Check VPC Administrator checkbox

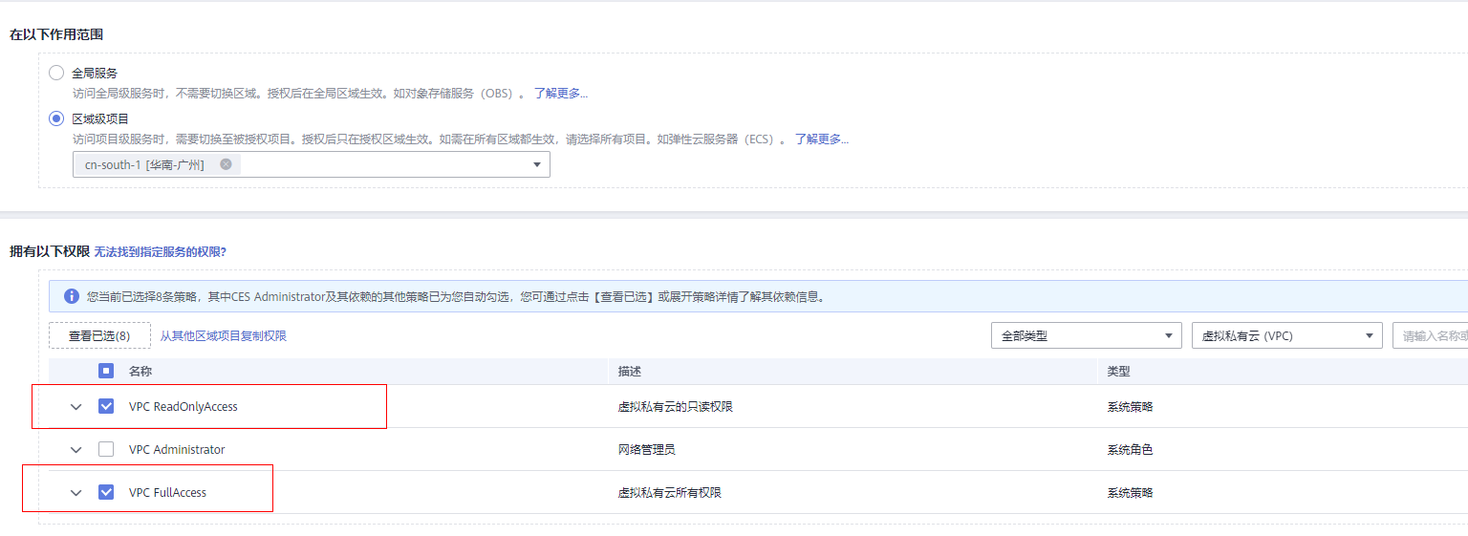[x=106, y=449]
